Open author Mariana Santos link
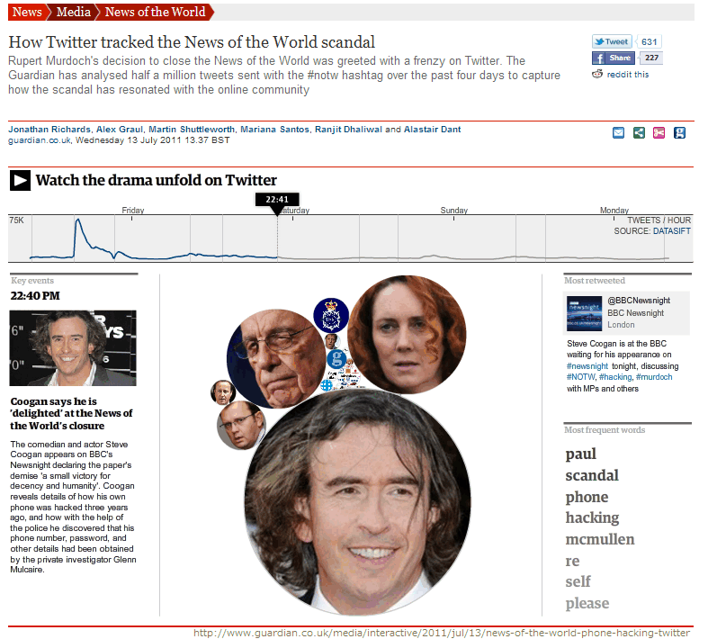 tap(274, 130)
